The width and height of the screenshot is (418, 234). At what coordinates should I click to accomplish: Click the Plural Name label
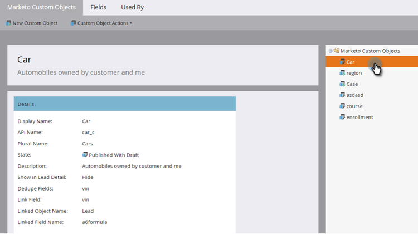pyautogui.click(x=33, y=143)
